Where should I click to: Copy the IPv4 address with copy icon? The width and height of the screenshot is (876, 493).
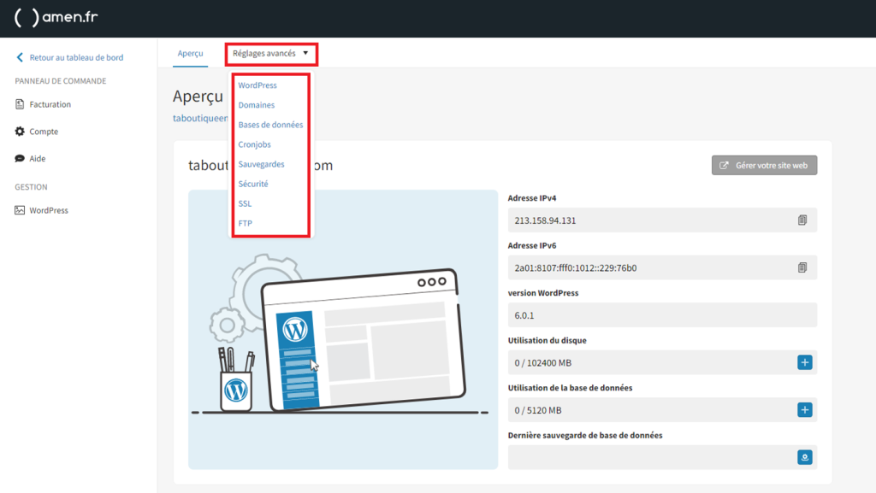(x=802, y=220)
